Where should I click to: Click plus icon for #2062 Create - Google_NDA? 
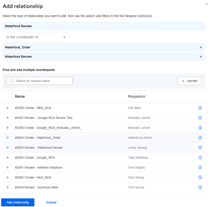[8, 158]
